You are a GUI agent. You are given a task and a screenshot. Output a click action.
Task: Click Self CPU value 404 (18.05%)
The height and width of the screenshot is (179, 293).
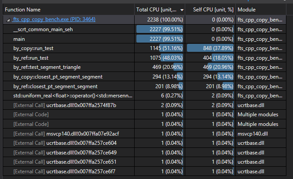(218, 58)
